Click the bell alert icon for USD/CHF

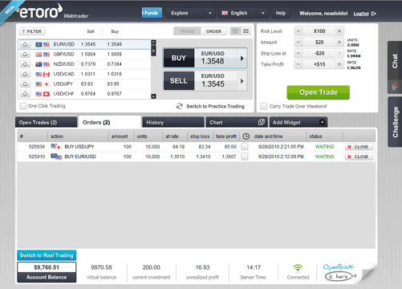[25, 94]
